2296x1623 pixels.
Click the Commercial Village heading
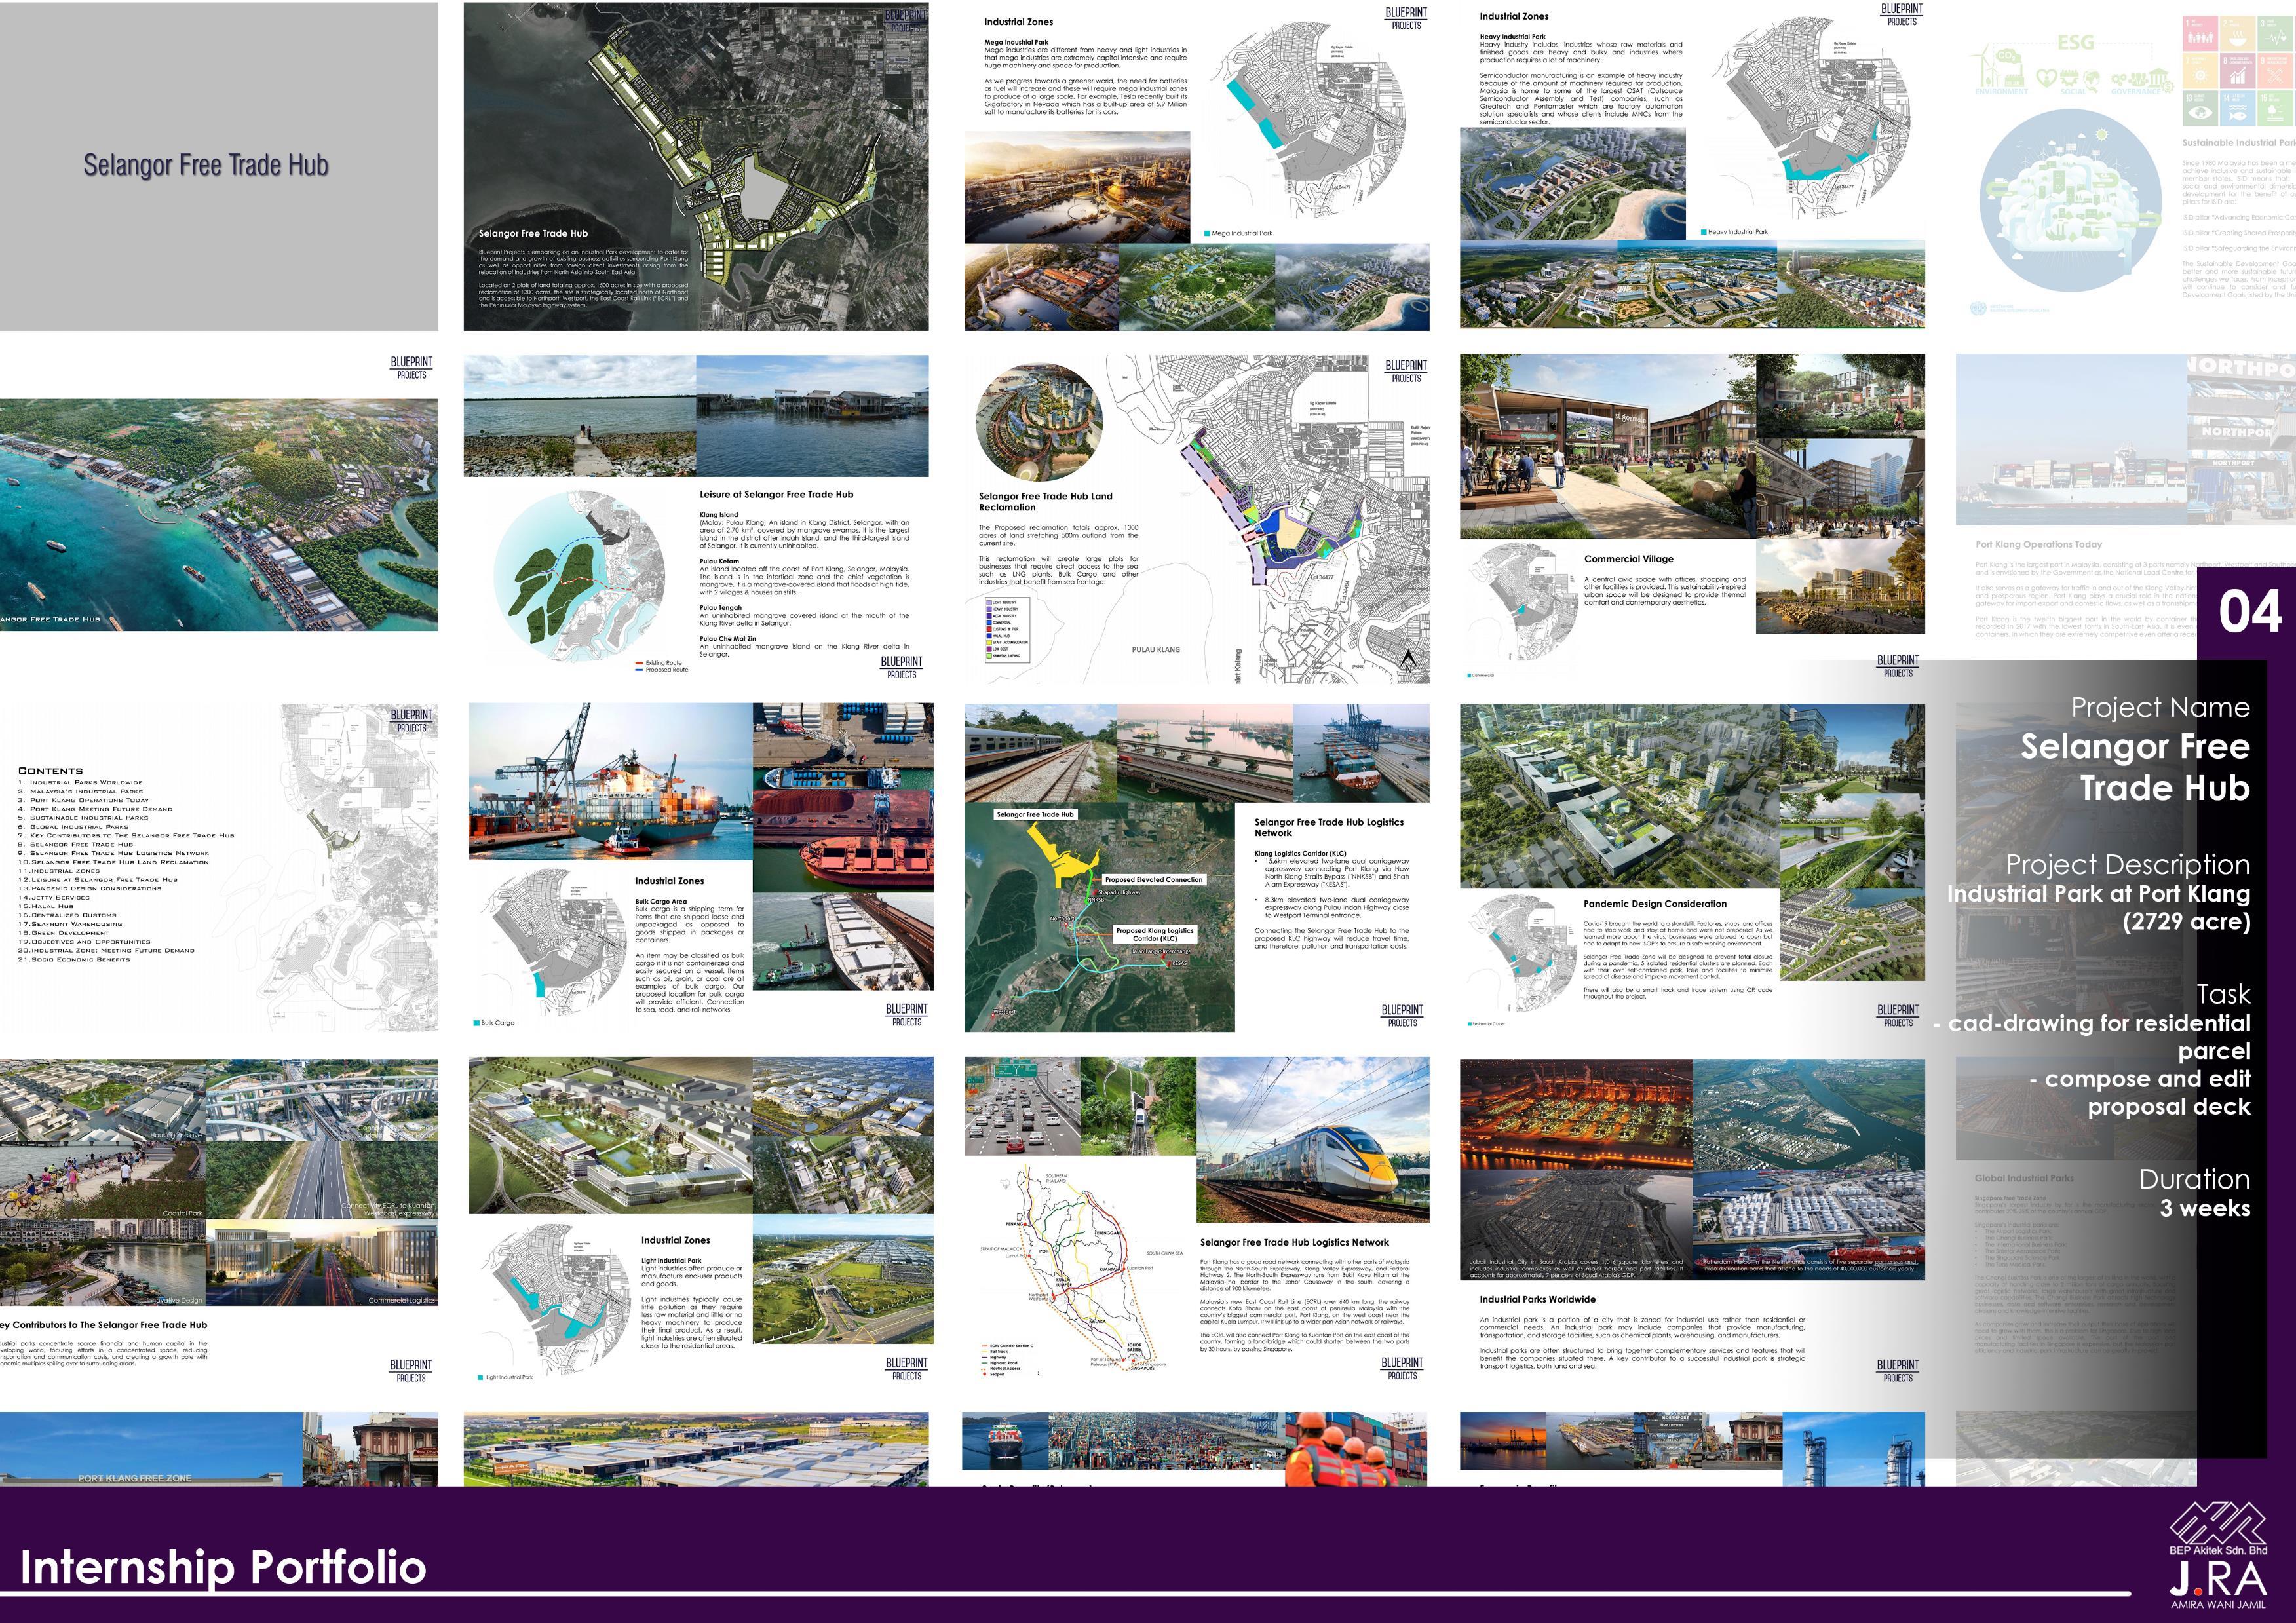(1628, 559)
